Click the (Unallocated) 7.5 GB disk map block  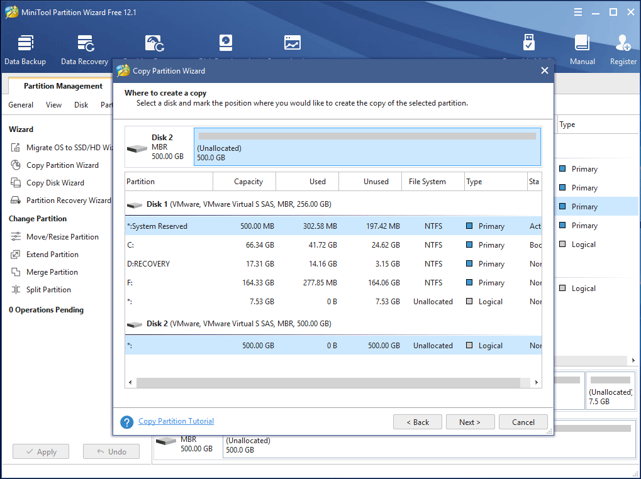[610, 390]
